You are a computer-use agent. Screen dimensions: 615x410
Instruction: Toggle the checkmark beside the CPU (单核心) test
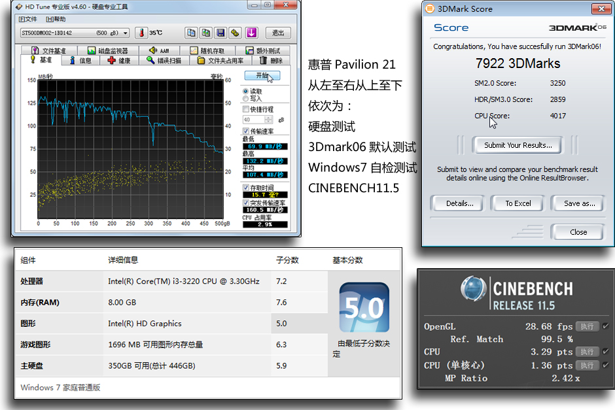606,366
